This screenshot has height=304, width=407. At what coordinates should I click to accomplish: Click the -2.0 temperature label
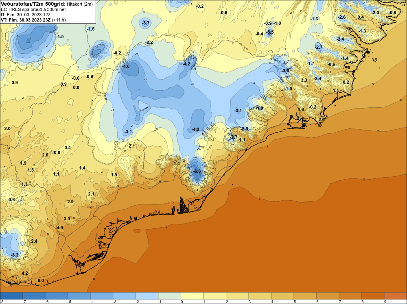(375, 13)
